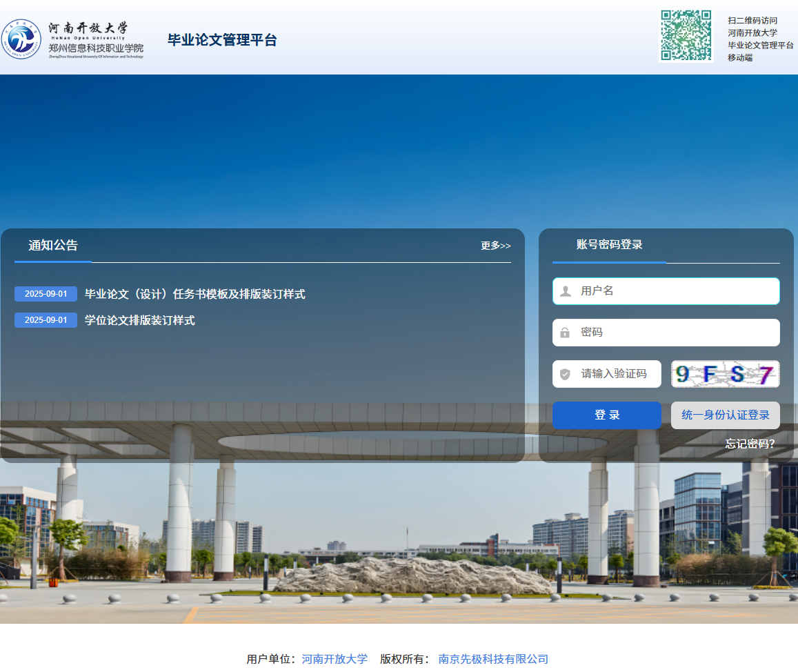Open notice 毕业论文（设计）任务书模板及排版装订样式

click(195, 294)
